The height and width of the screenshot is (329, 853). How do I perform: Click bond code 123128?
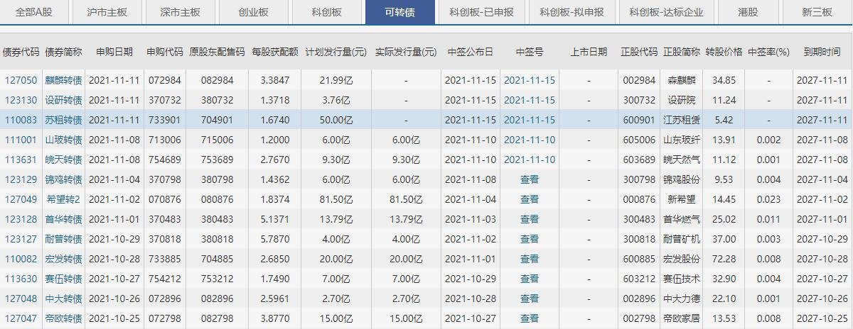click(x=21, y=219)
